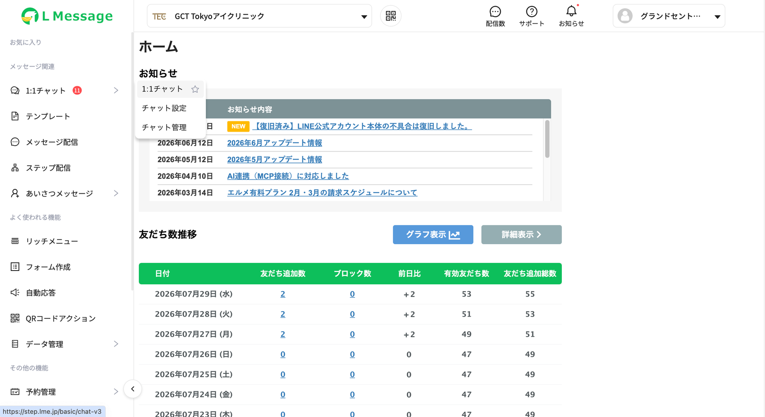Click the データ管理 sidebar icon
765x417 pixels.
[x=15, y=344]
